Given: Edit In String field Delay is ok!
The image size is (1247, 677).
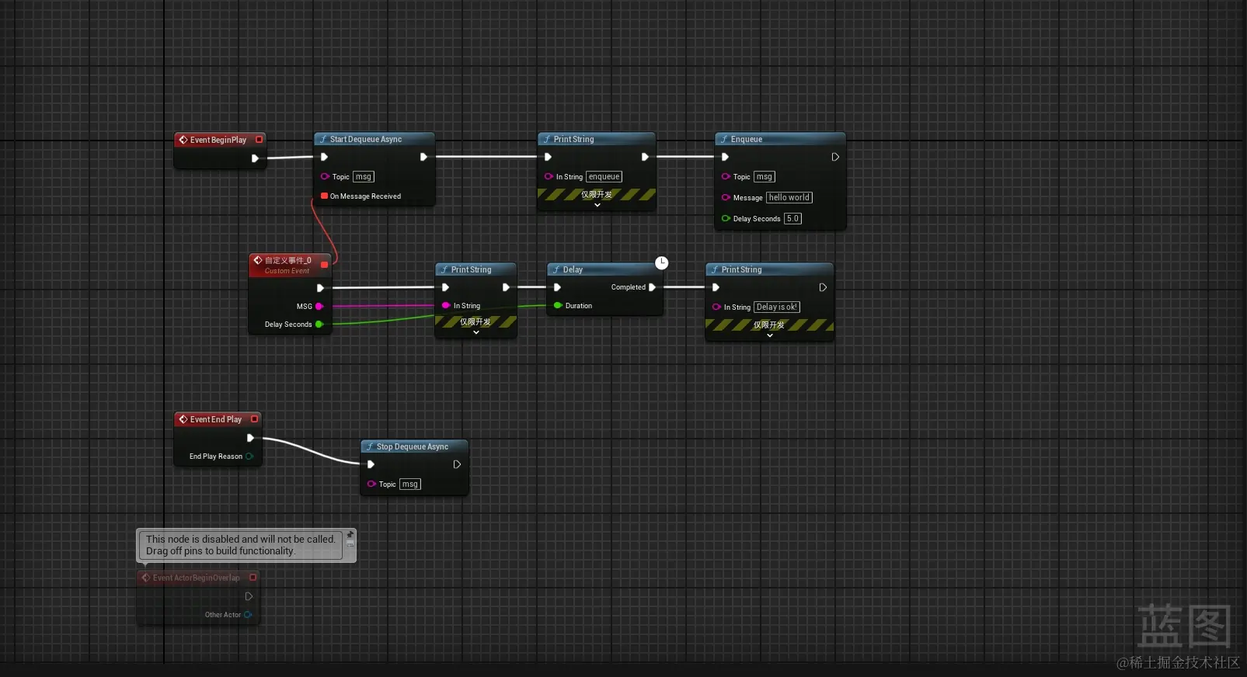Looking at the screenshot, I should pyautogui.click(x=777, y=307).
